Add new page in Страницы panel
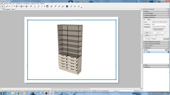The height and width of the screenshot is (95, 170). (144, 50)
